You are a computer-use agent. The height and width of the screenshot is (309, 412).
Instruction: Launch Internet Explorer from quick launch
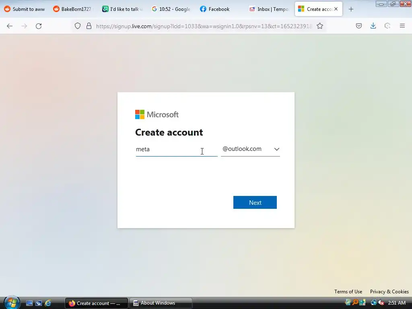(48, 303)
